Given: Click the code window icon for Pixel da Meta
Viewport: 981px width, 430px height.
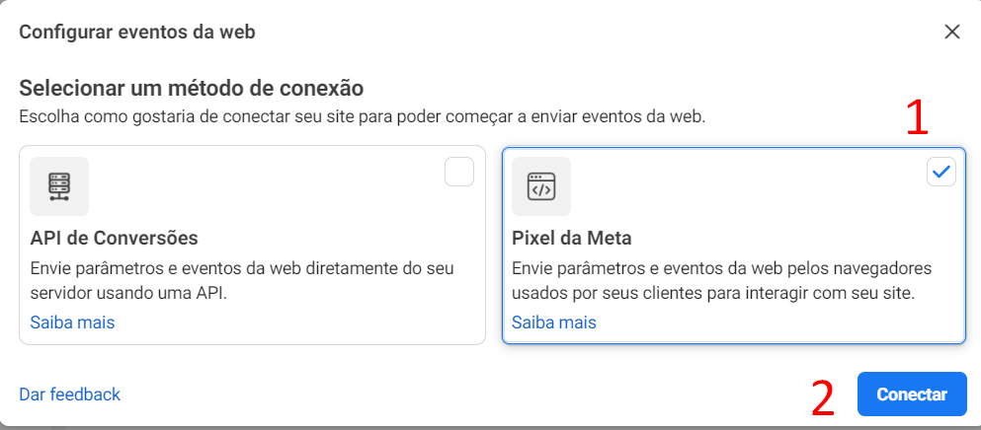Looking at the screenshot, I should pyautogui.click(x=541, y=186).
